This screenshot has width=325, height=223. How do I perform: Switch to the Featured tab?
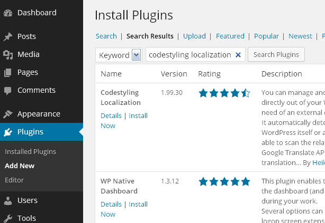[x=230, y=36]
